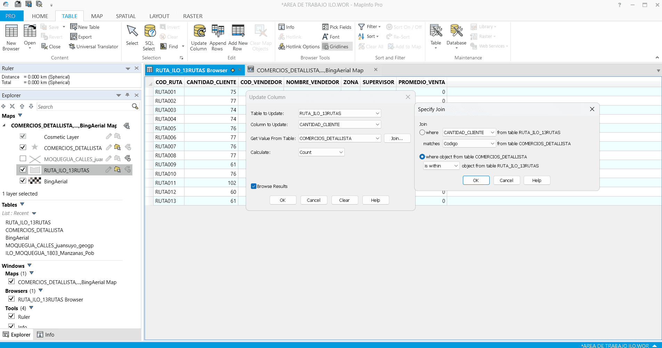Select the 'where' column join radio

click(422, 132)
